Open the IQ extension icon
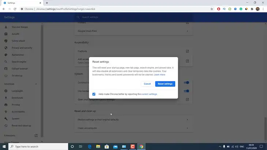This screenshot has height=150, width=267. (x=224, y=9)
